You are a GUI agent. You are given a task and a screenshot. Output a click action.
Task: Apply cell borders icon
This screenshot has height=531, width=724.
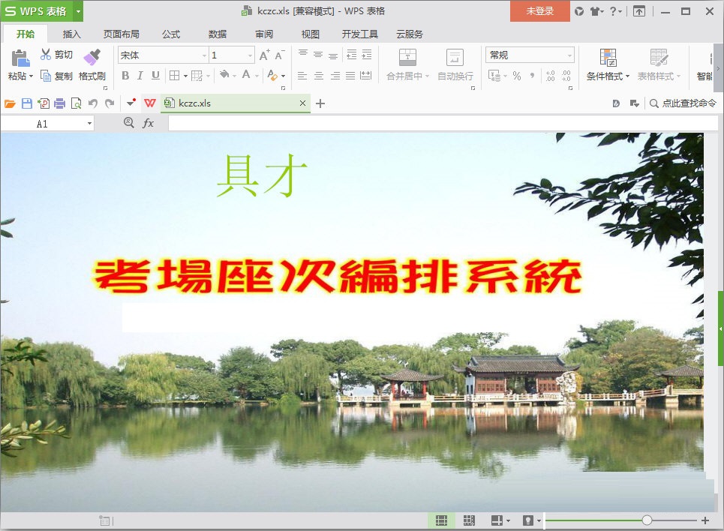(175, 75)
